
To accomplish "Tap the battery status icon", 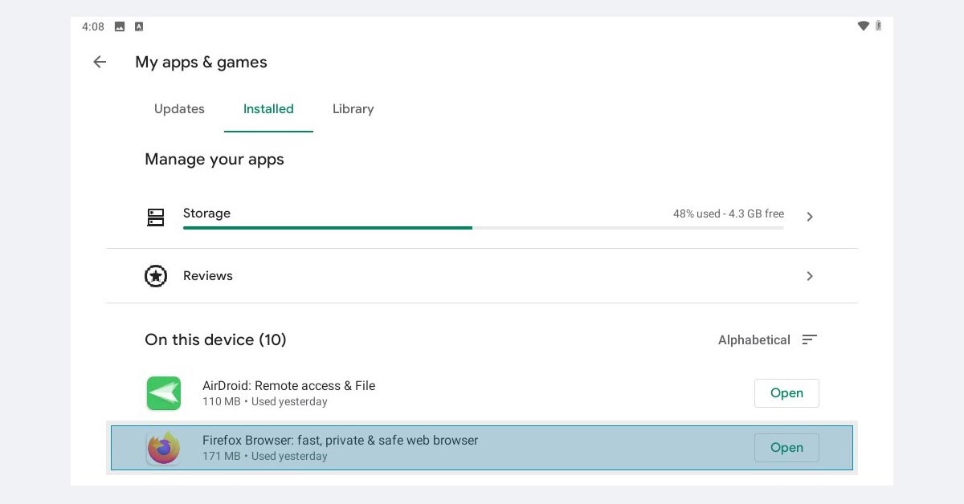I will pyautogui.click(x=878, y=26).
